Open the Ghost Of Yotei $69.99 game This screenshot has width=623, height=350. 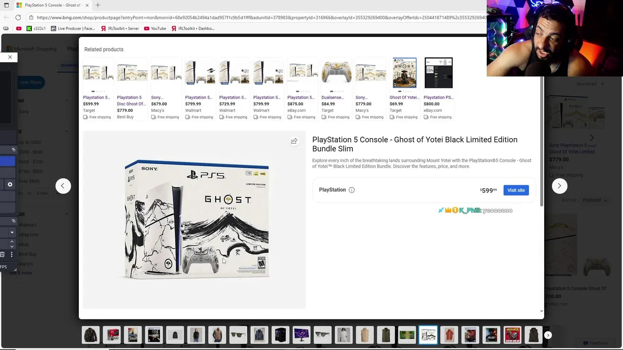coord(404,88)
